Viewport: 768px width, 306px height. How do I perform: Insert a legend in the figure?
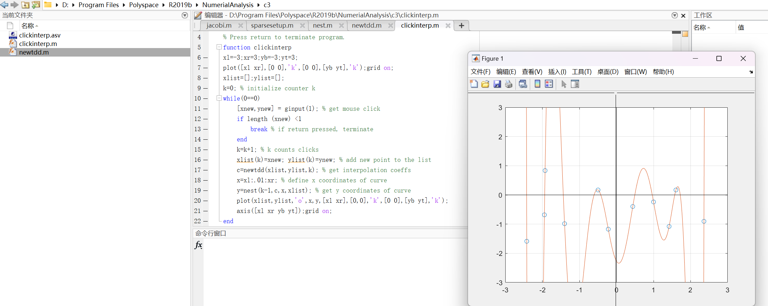point(549,84)
